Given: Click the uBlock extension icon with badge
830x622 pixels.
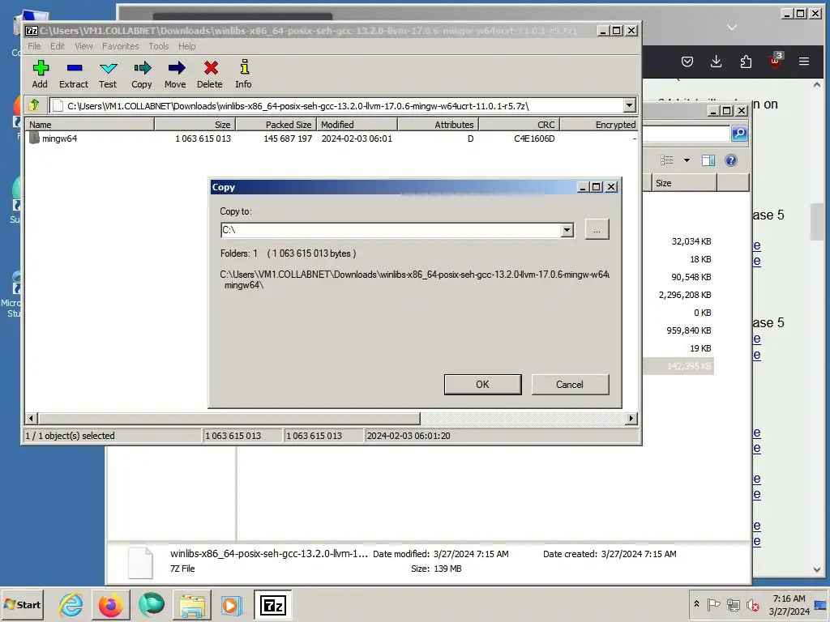Looking at the screenshot, I should click(x=776, y=60).
